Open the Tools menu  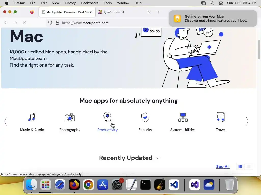tap(108, 3)
